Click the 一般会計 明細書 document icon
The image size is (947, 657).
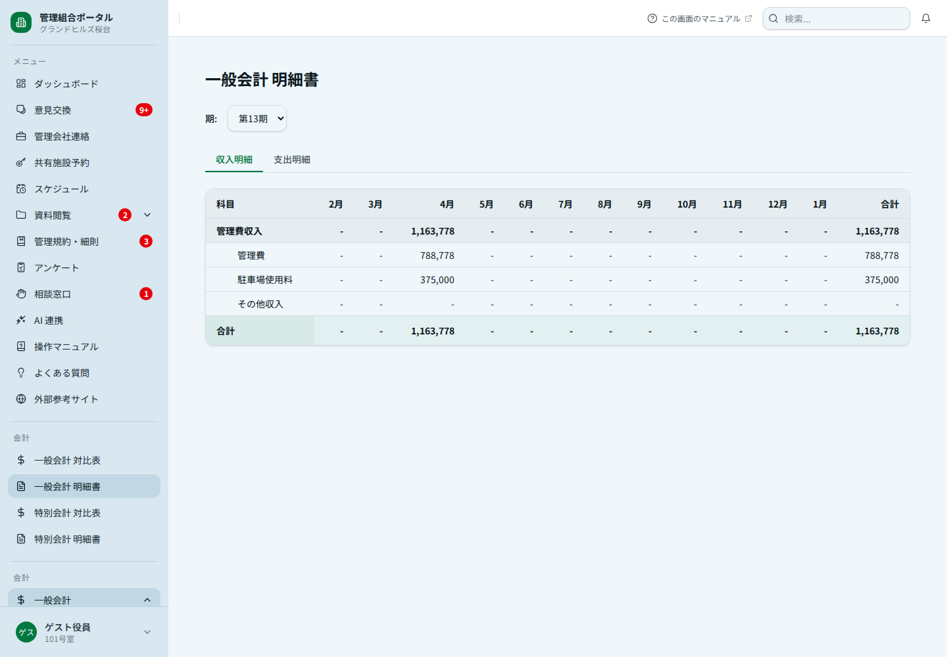(21, 486)
